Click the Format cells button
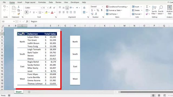 [x=137, y=14]
